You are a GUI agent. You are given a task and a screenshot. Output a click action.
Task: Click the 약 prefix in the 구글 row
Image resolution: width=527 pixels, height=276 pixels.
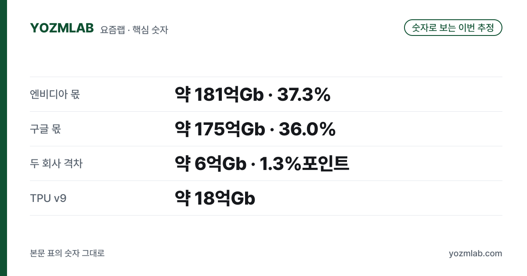[182, 129]
